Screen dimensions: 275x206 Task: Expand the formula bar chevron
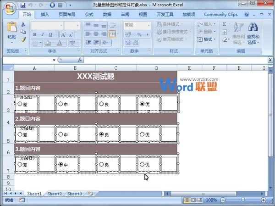coord(270,60)
